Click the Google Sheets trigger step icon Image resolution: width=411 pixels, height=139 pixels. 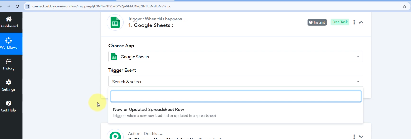pyautogui.click(x=115, y=22)
